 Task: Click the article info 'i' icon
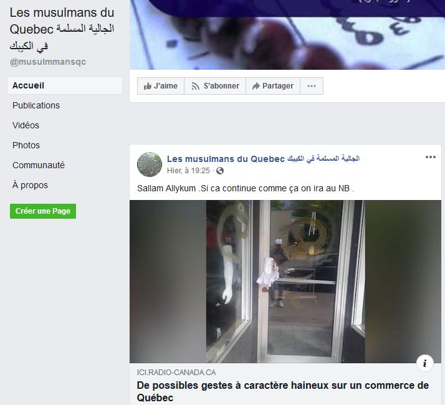point(424,363)
